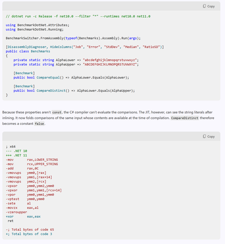
Task: Click the DisassemblyDiagnoser attribute line
Action: [85, 47]
